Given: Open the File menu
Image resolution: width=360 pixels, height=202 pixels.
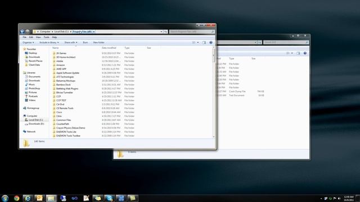Looking at the screenshot, I should point(24,37).
